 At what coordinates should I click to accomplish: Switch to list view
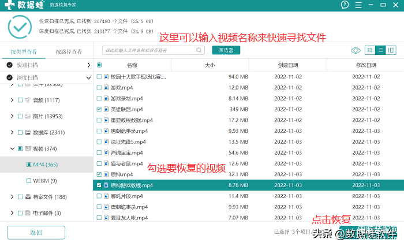coord(380,50)
